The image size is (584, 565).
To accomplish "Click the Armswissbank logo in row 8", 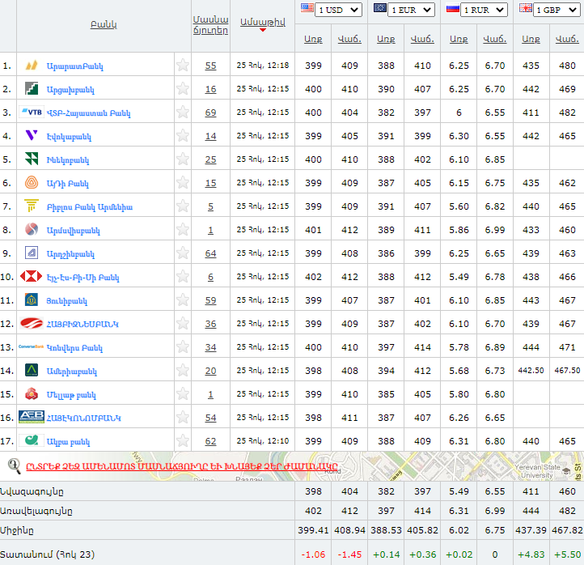I will pos(32,229).
